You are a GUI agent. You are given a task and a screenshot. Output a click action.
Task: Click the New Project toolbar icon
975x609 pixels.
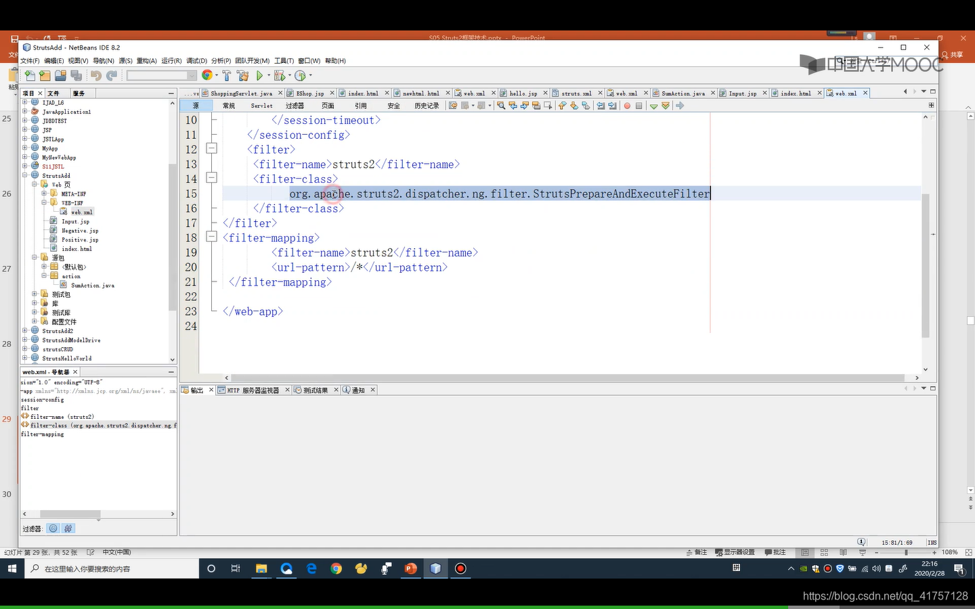tap(45, 76)
